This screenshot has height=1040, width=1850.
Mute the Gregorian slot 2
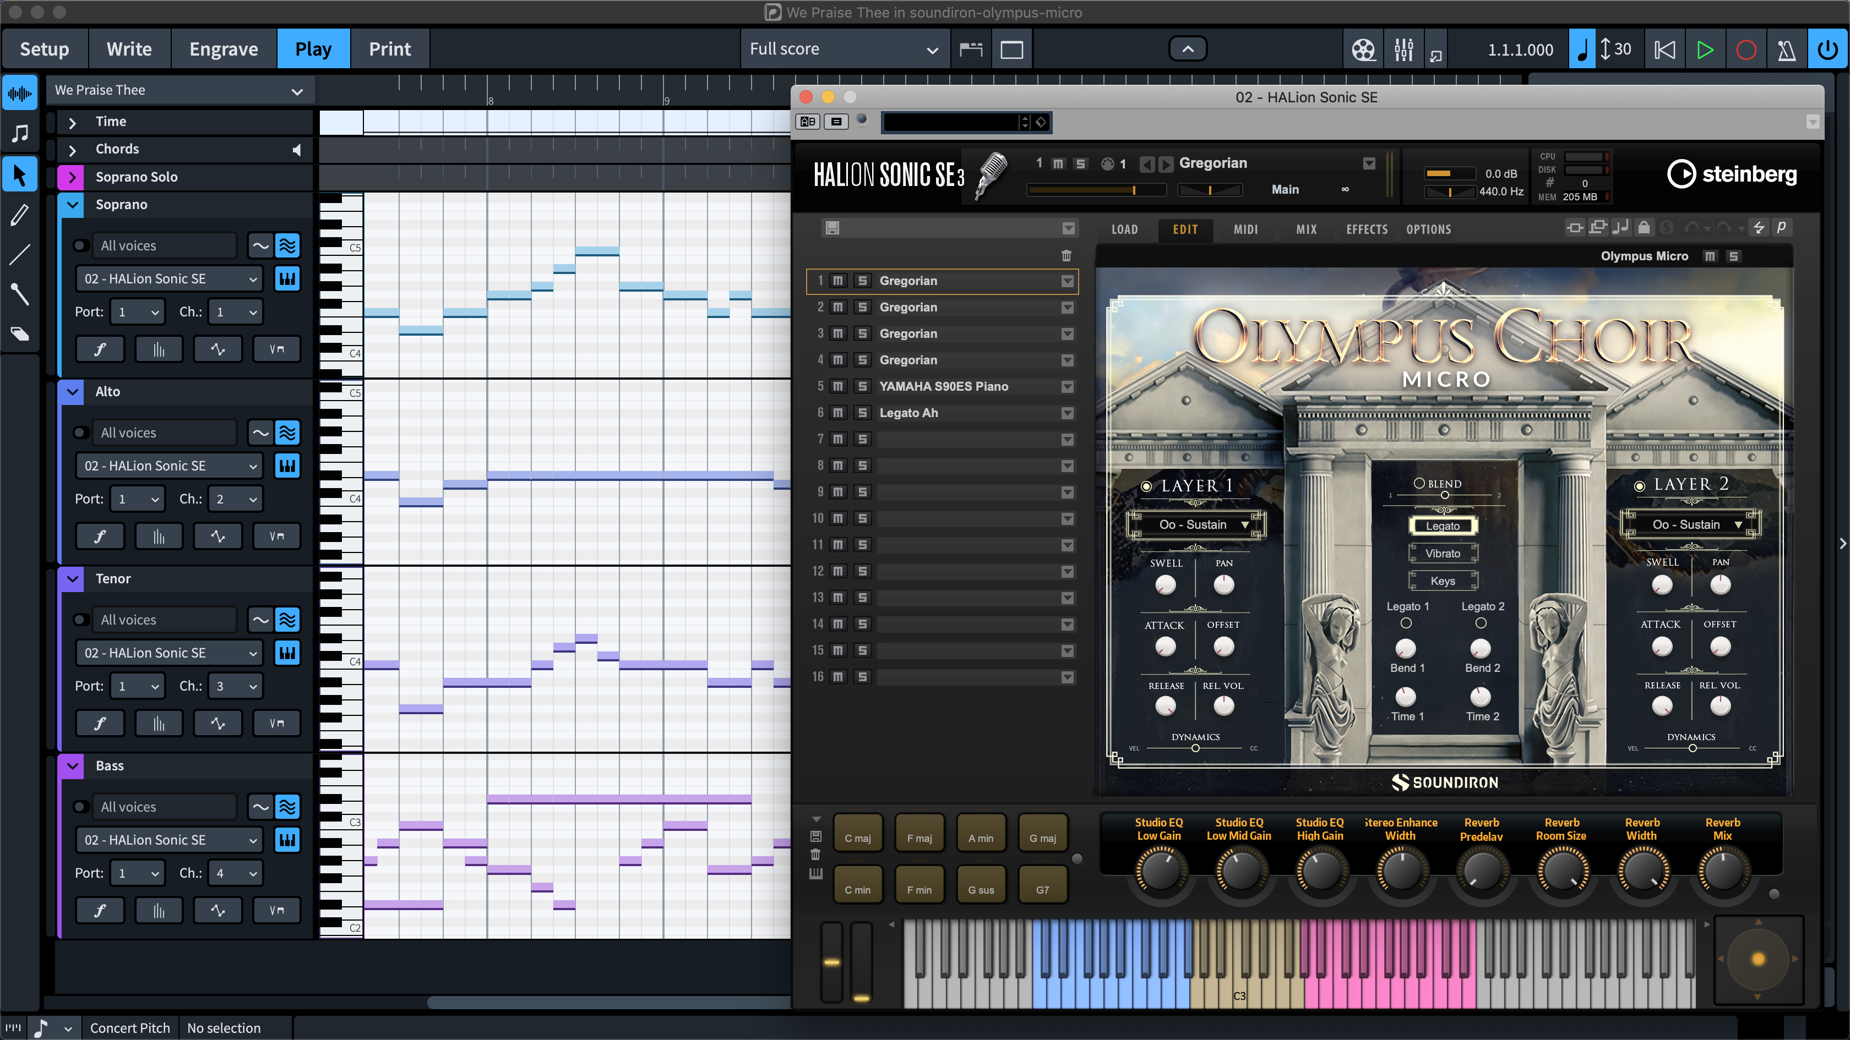(837, 307)
